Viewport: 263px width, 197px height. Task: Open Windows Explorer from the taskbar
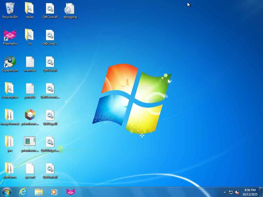39,192
